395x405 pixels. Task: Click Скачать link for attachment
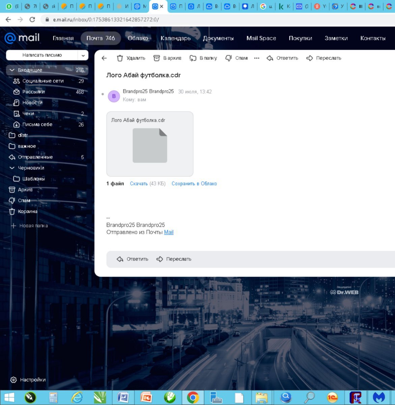tap(139, 184)
